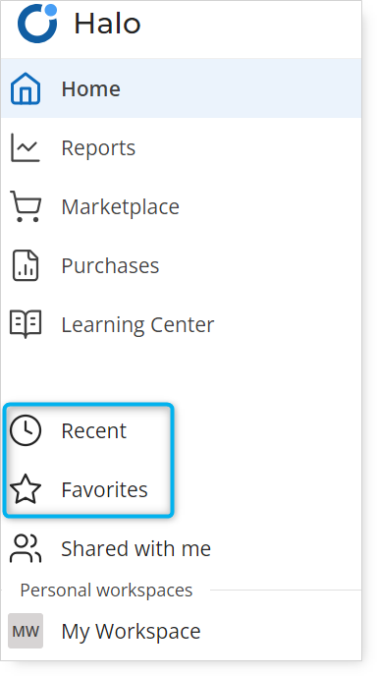Image resolution: width=377 pixels, height=676 pixels.
Task: Open the Purchases text entry
Action: [110, 265]
